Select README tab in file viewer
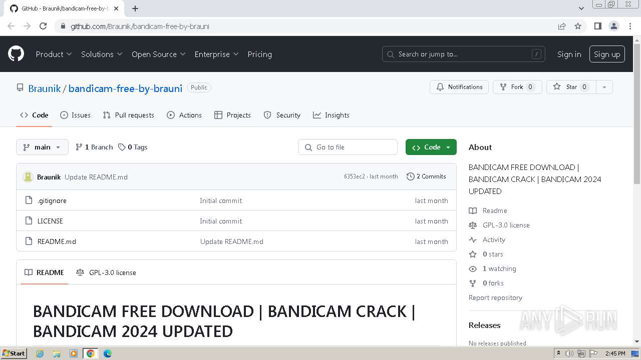This screenshot has height=360, width=641. [x=44, y=272]
